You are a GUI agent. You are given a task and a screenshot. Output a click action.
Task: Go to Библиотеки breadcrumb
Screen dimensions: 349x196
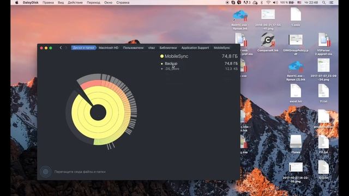(168, 47)
